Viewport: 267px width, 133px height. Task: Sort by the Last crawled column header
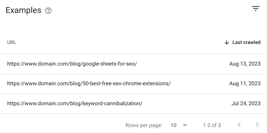246,42
